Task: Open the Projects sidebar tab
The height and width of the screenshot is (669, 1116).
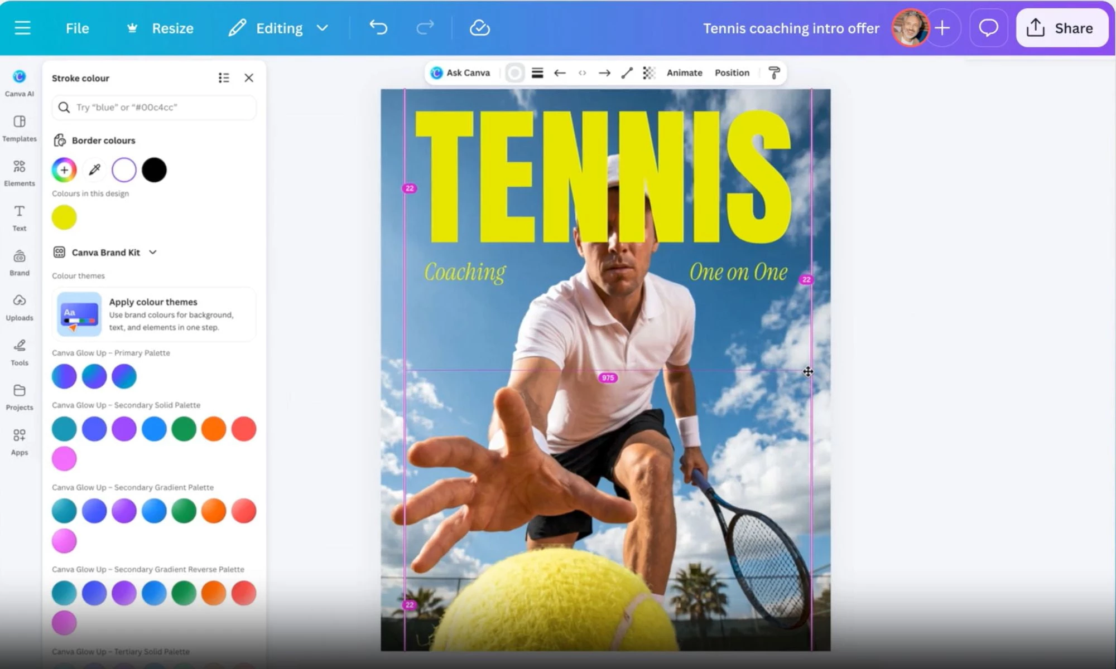Action: pos(20,397)
